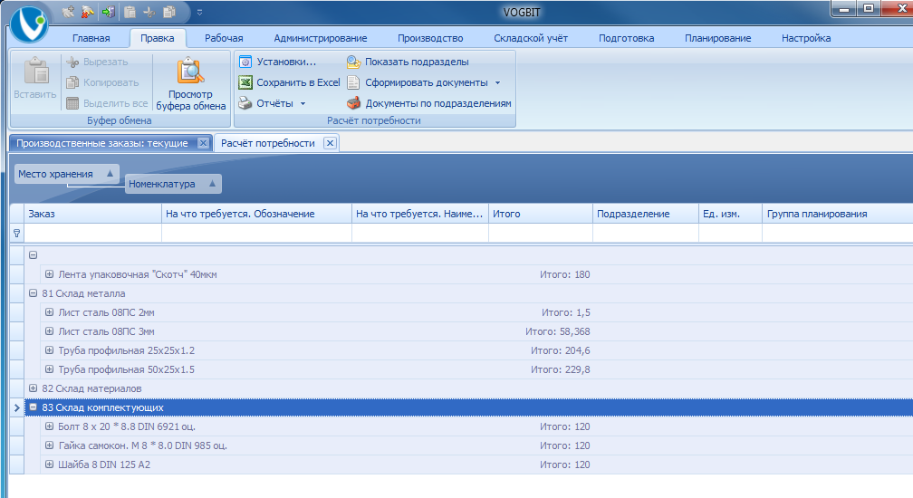Viewport: 913px width, 498px height.
Task: Click the Выделить все grid icon
Action: point(72,103)
